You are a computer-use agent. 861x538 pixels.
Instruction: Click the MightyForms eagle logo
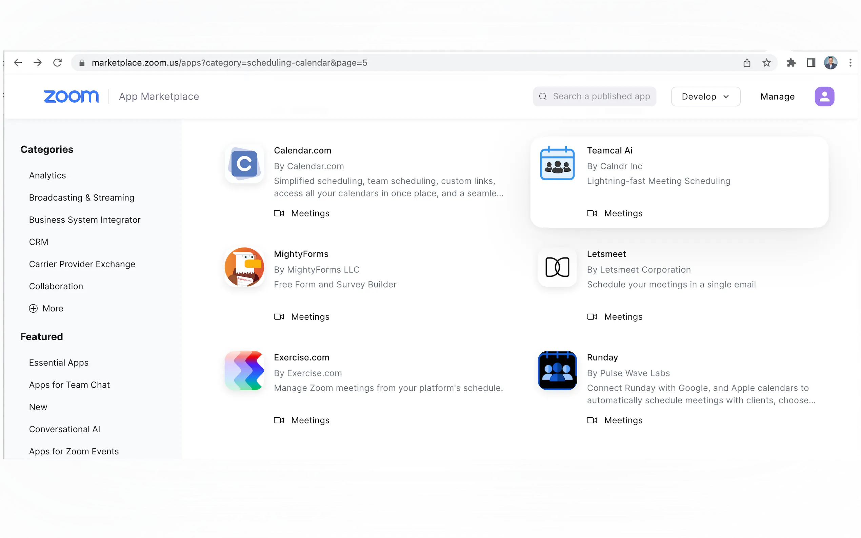point(244,267)
